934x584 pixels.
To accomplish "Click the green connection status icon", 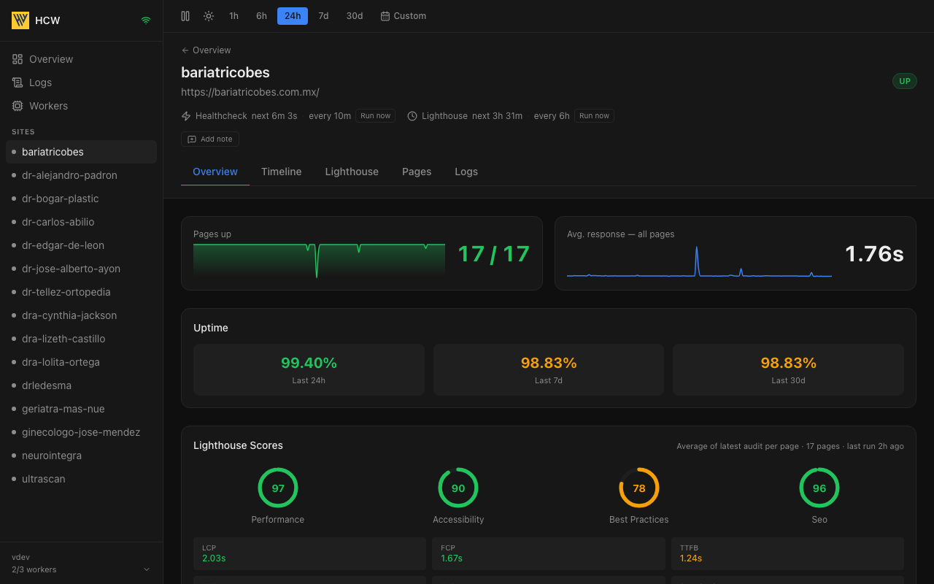I will [x=146, y=20].
